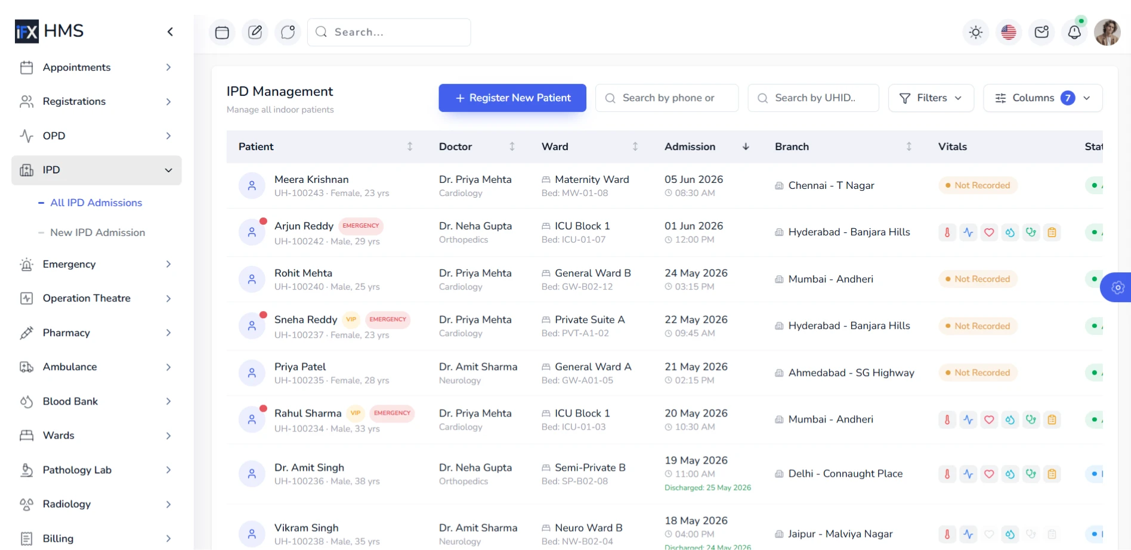1131x550 pixels.
Task: Click the temperature vital icon for Vikram Singh
Action: tap(947, 535)
